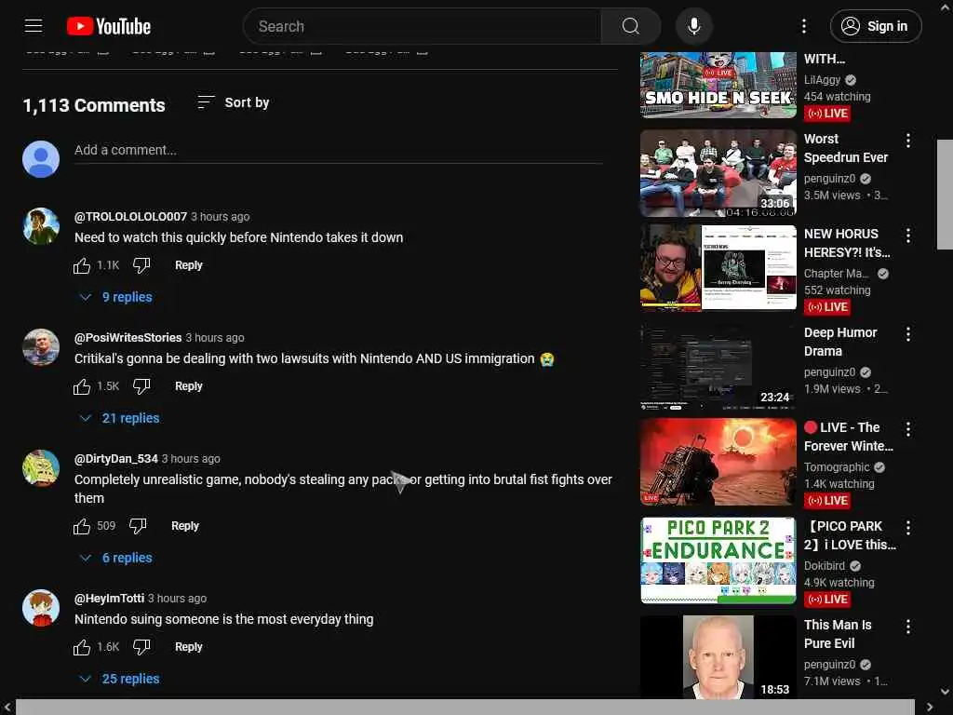This screenshot has width=953, height=715.
Task: Open Sort by comments menu
Action: coord(234,102)
